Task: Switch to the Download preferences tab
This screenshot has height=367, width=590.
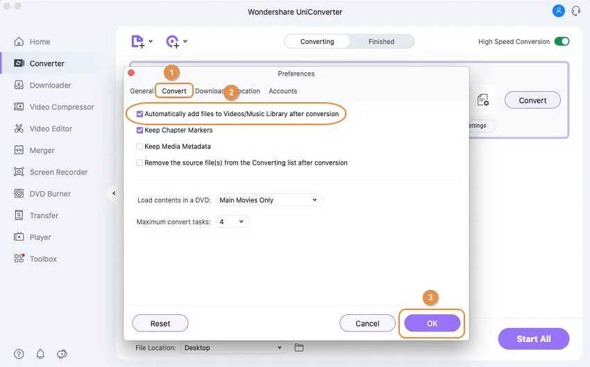Action: point(210,91)
